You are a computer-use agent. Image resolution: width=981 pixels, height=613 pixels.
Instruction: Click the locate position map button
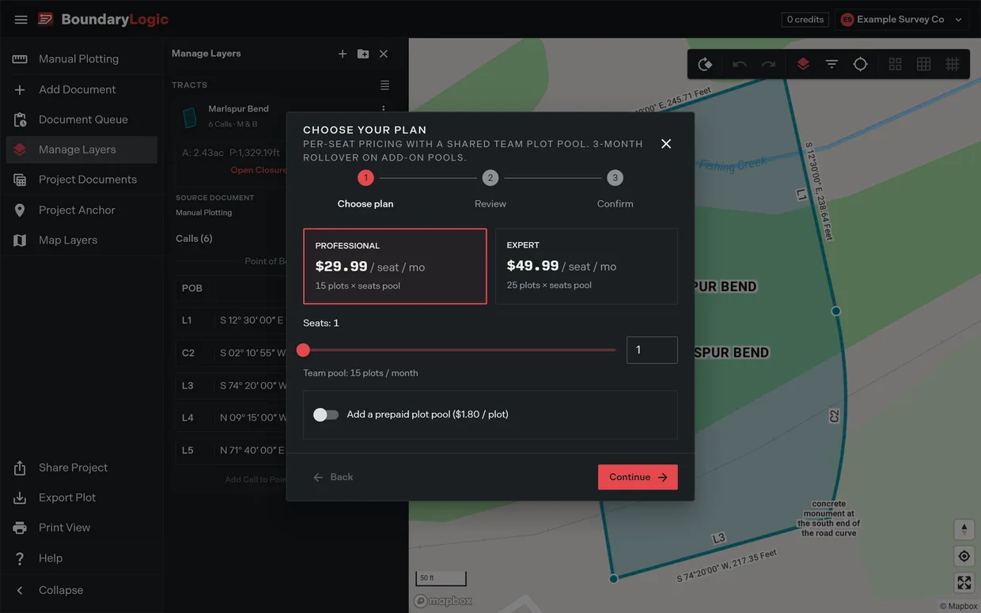[964, 556]
